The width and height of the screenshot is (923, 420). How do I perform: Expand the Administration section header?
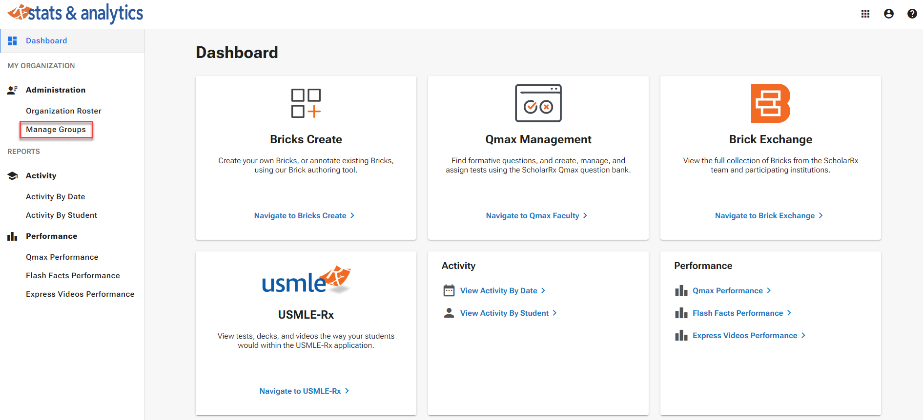coord(55,90)
